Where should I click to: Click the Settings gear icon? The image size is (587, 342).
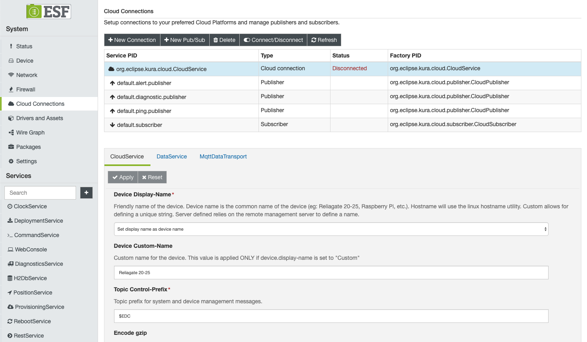11,161
